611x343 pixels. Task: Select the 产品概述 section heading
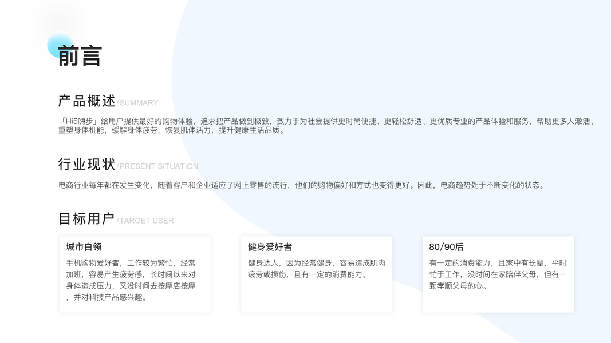86,101
